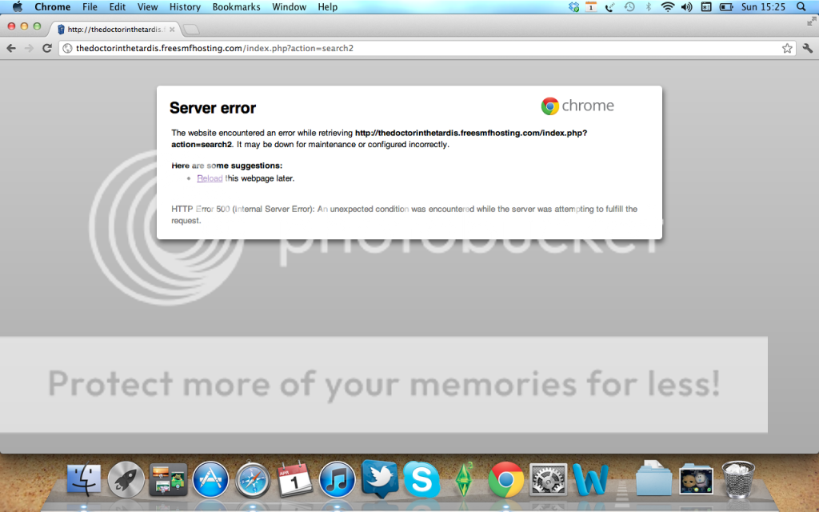Click the Chrome back arrow button

pos(11,48)
